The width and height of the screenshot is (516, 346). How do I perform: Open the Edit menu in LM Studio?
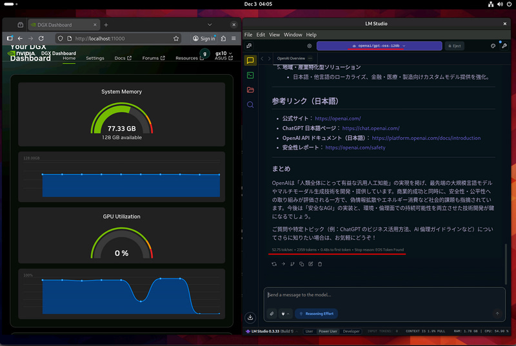click(x=261, y=35)
